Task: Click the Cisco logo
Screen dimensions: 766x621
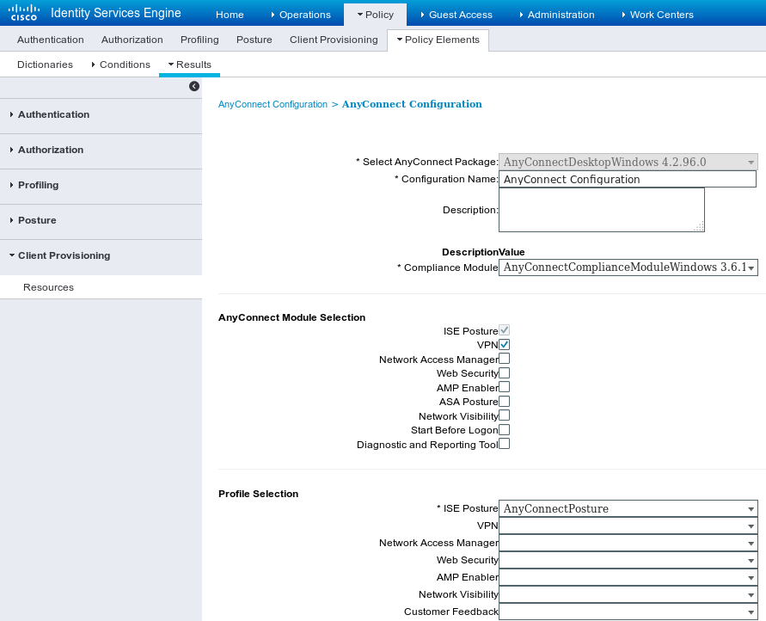Action: click(24, 13)
